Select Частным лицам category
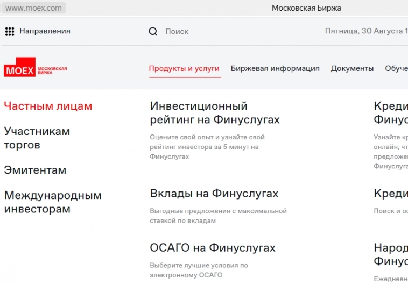Image resolution: width=408 pixels, height=285 pixels. coord(48,106)
